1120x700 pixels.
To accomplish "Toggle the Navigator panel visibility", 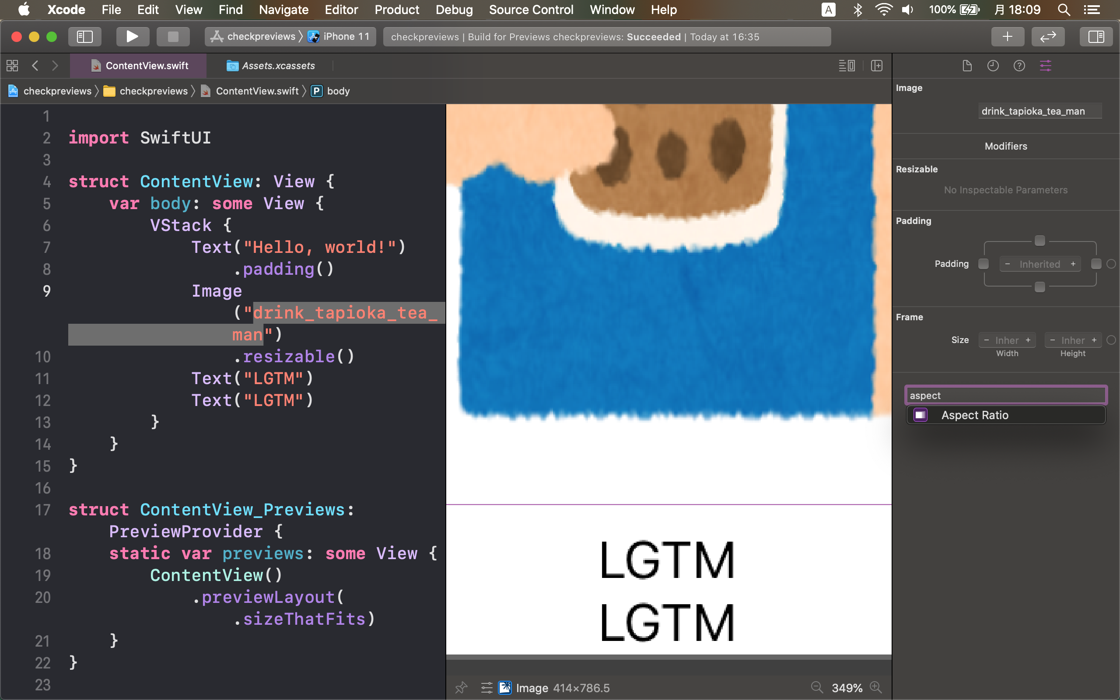I will click(85, 37).
